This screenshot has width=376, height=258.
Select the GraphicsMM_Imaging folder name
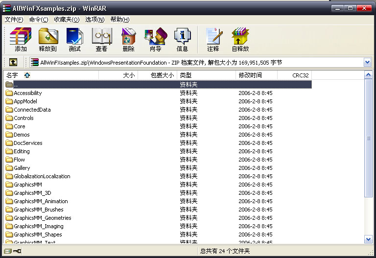(39, 226)
